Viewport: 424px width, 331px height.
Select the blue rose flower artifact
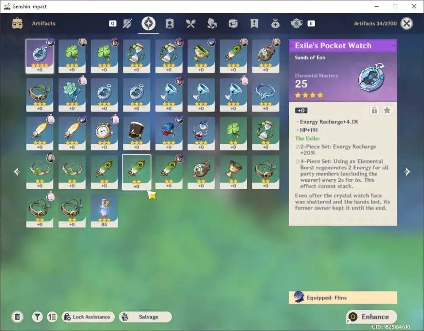[169, 133]
